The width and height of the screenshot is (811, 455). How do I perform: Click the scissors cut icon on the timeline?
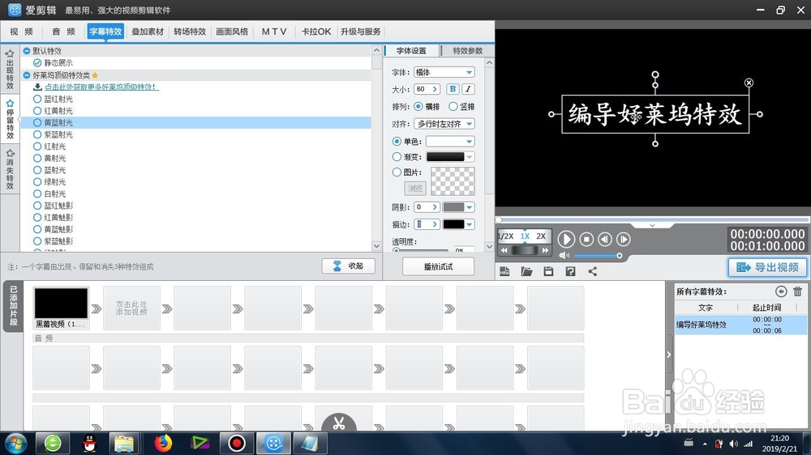pos(339,423)
